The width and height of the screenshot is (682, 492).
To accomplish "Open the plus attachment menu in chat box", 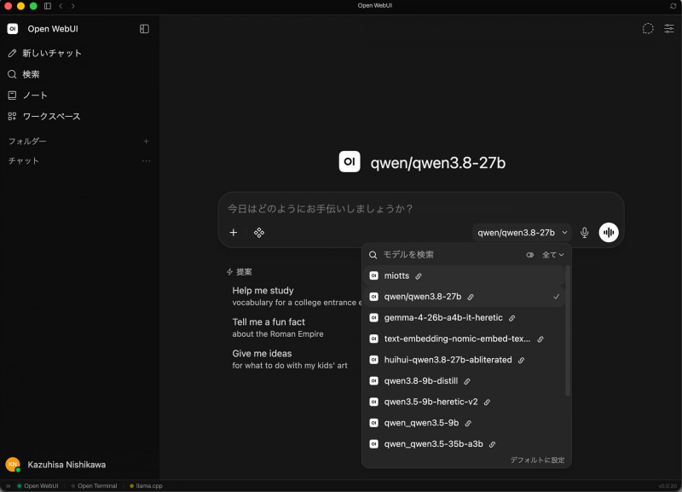I will [234, 233].
